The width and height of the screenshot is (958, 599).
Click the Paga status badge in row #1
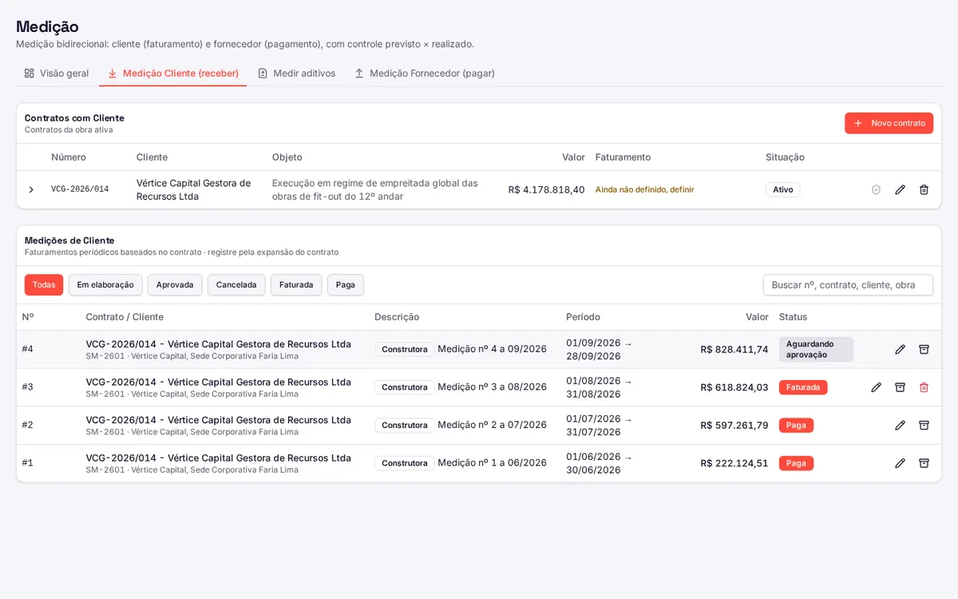(796, 463)
